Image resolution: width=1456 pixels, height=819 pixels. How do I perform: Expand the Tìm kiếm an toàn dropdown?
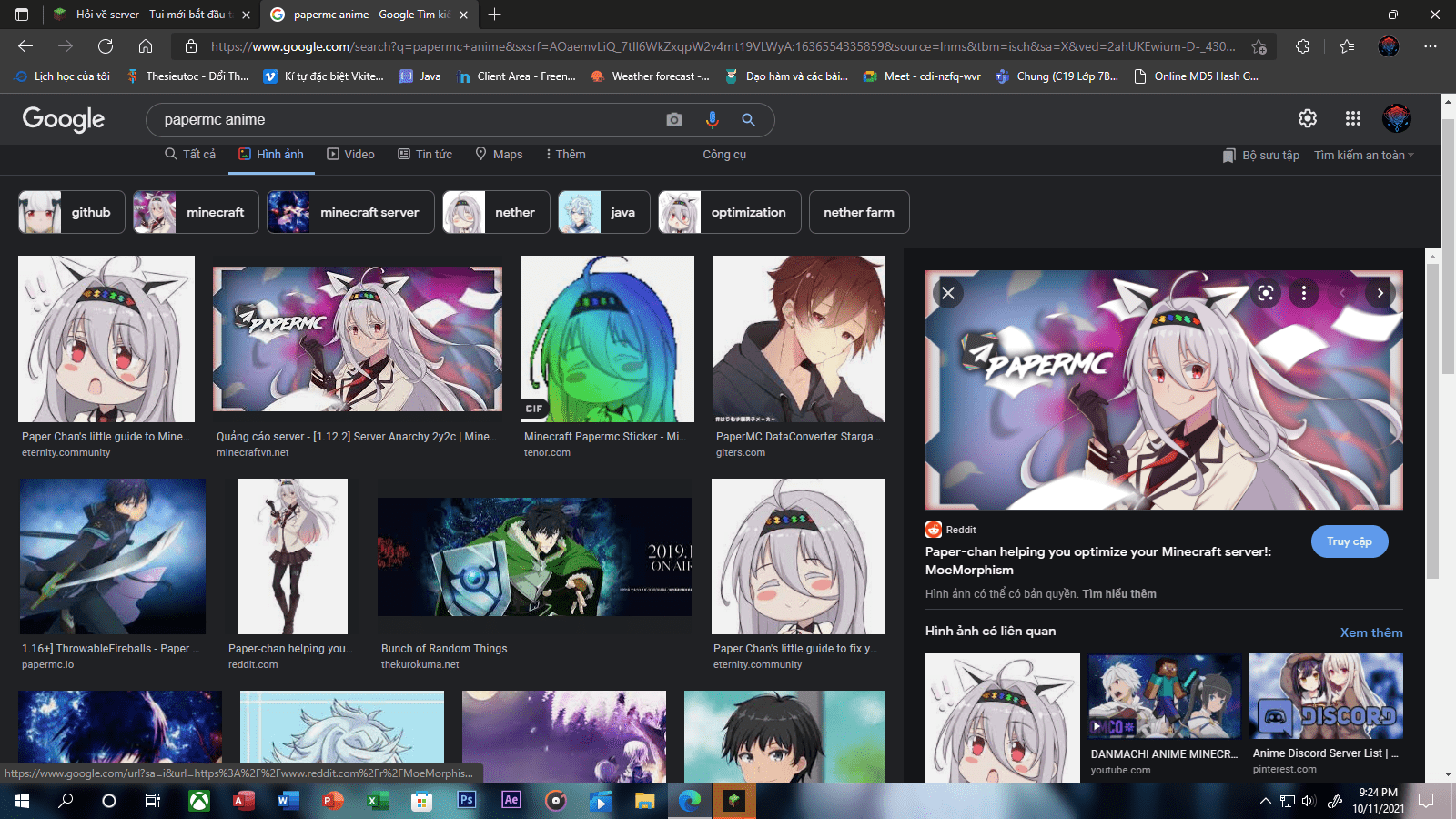tap(1363, 156)
